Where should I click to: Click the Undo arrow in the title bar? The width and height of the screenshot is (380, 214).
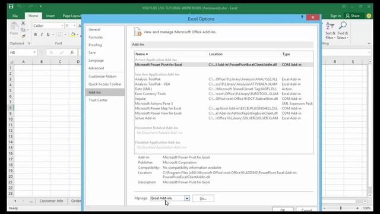click(x=20, y=7)
